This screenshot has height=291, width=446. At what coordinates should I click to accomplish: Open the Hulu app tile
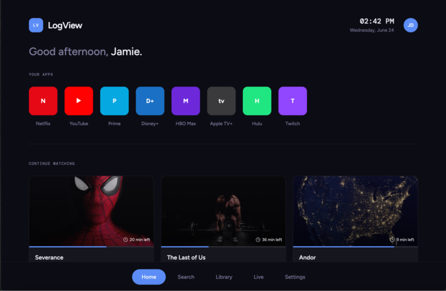pyautogui.click(x=257, y=101)
